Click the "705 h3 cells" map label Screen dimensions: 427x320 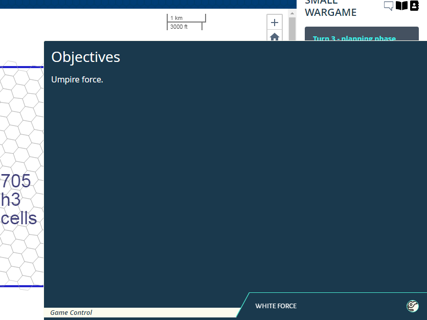18,200
